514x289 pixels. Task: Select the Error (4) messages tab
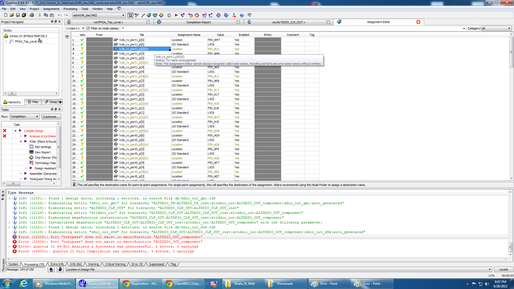137,264
